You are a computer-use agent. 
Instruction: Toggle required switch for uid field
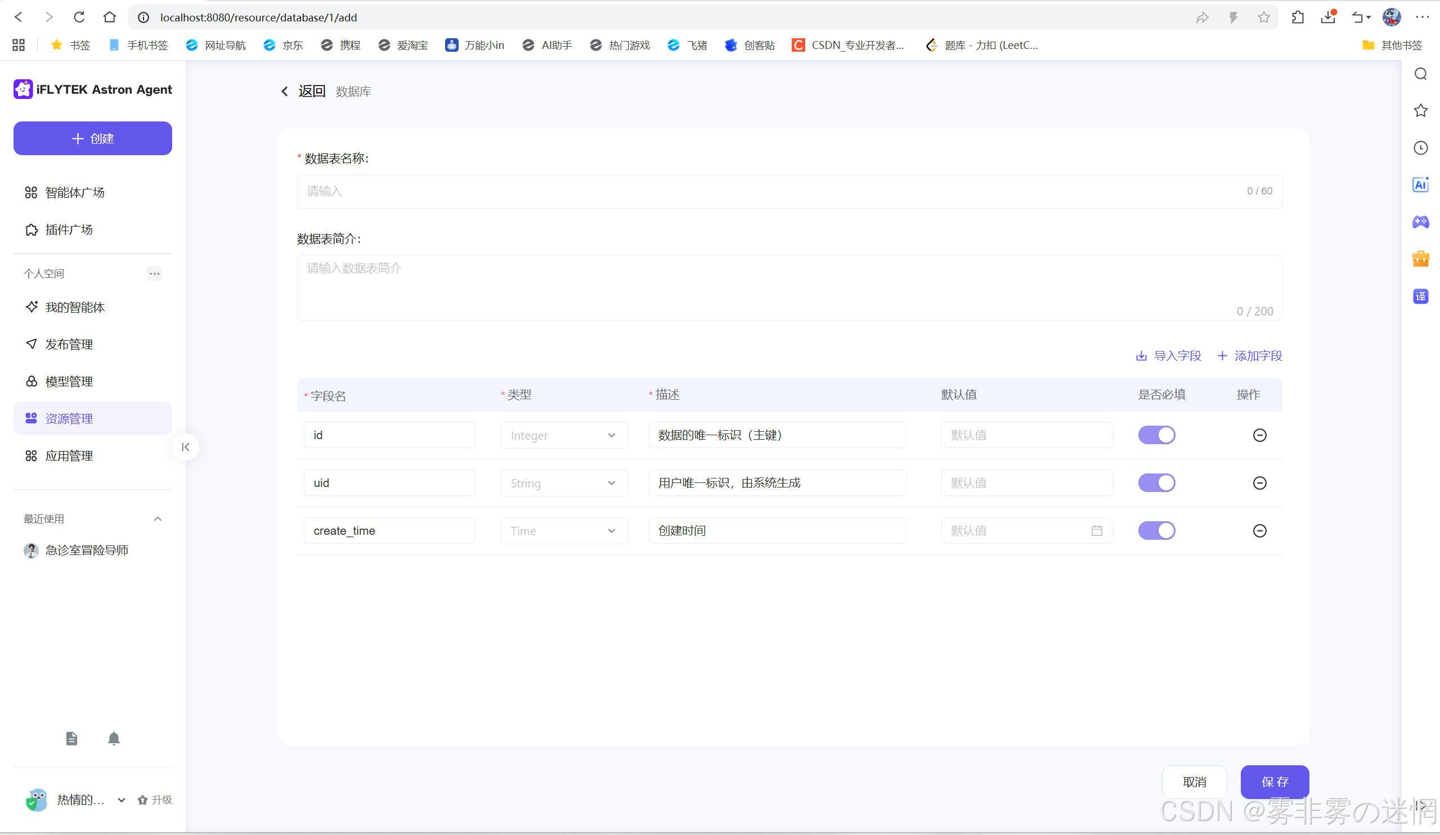[x=1156, y=482]
